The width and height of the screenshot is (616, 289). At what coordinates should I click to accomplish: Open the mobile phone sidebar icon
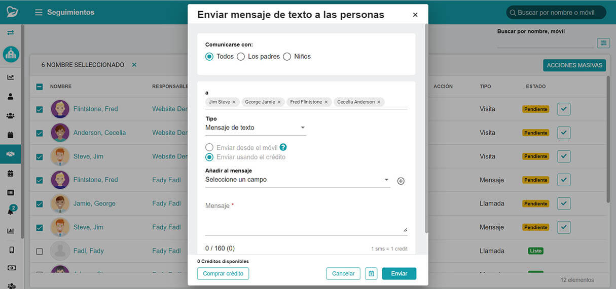coord(11,250)
